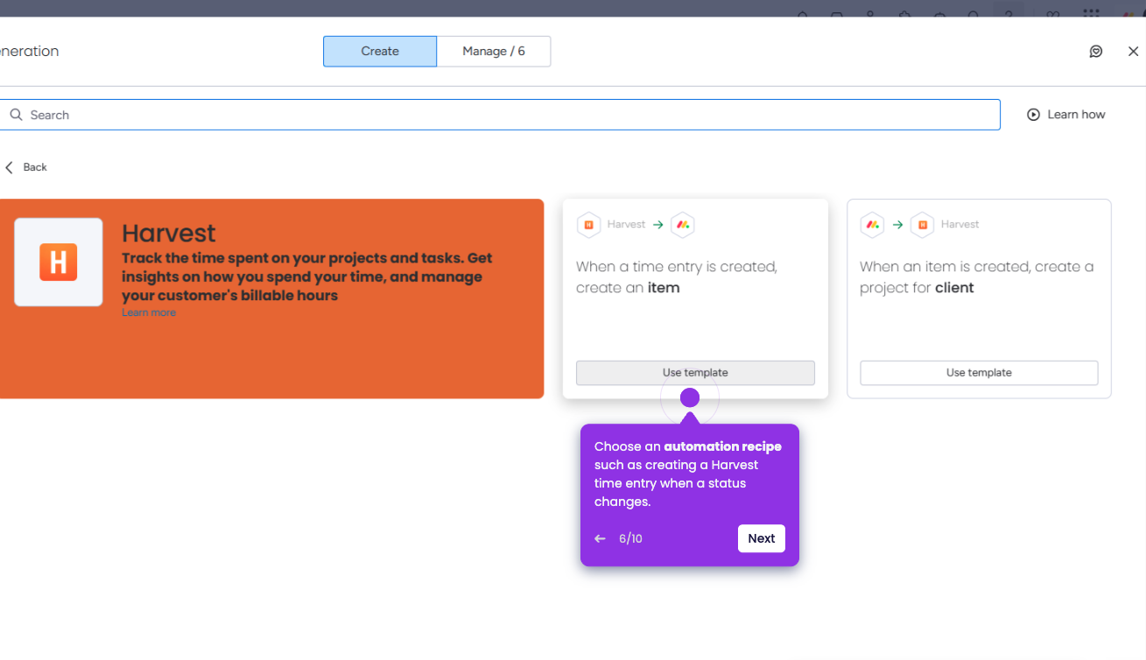The image size is (1146, 660).
Task: Focus the Search input field
Action: (x=500, y=115)
